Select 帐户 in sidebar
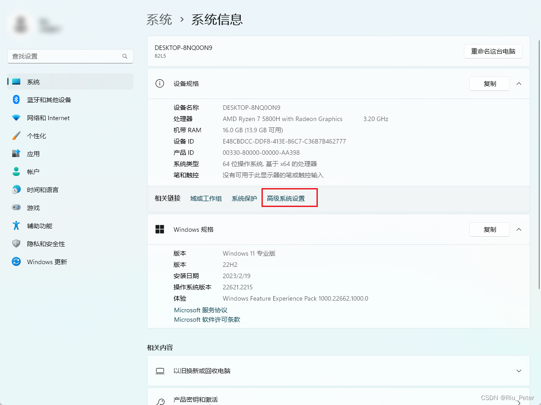541x405 pixels. tap(70, 172)
